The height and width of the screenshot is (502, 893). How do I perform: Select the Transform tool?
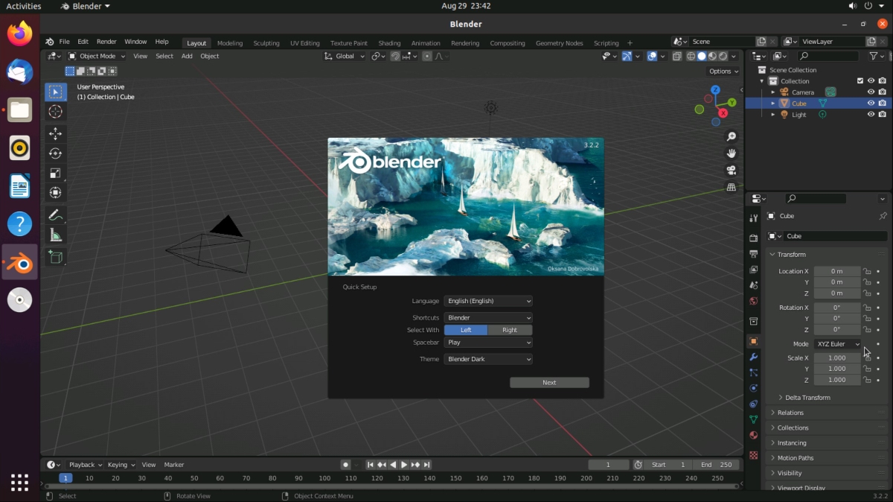[55, 192]
